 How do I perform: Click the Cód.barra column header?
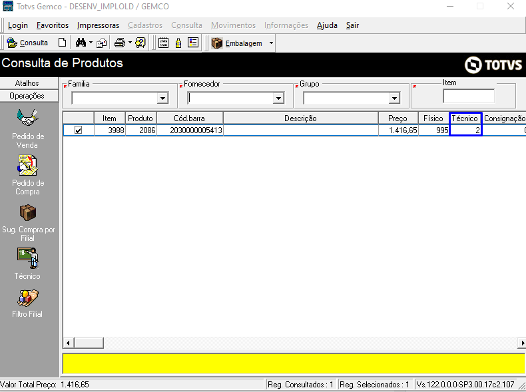click(190, 118)
